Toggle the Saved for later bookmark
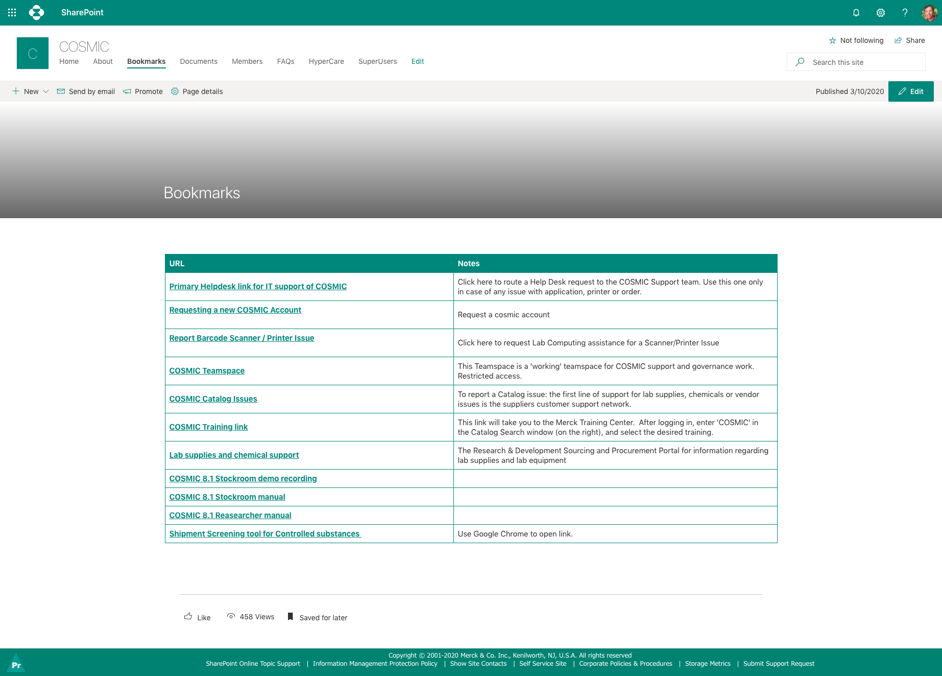942x676 pixels. [318, 617]
